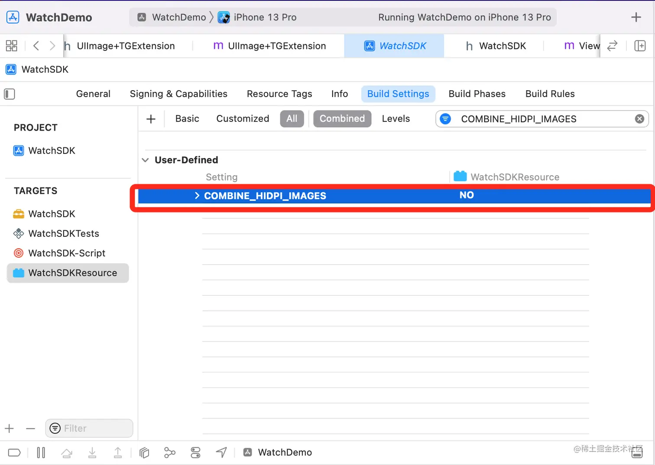Click the WatchSDK breadcrumb path item

pos(37,69)
